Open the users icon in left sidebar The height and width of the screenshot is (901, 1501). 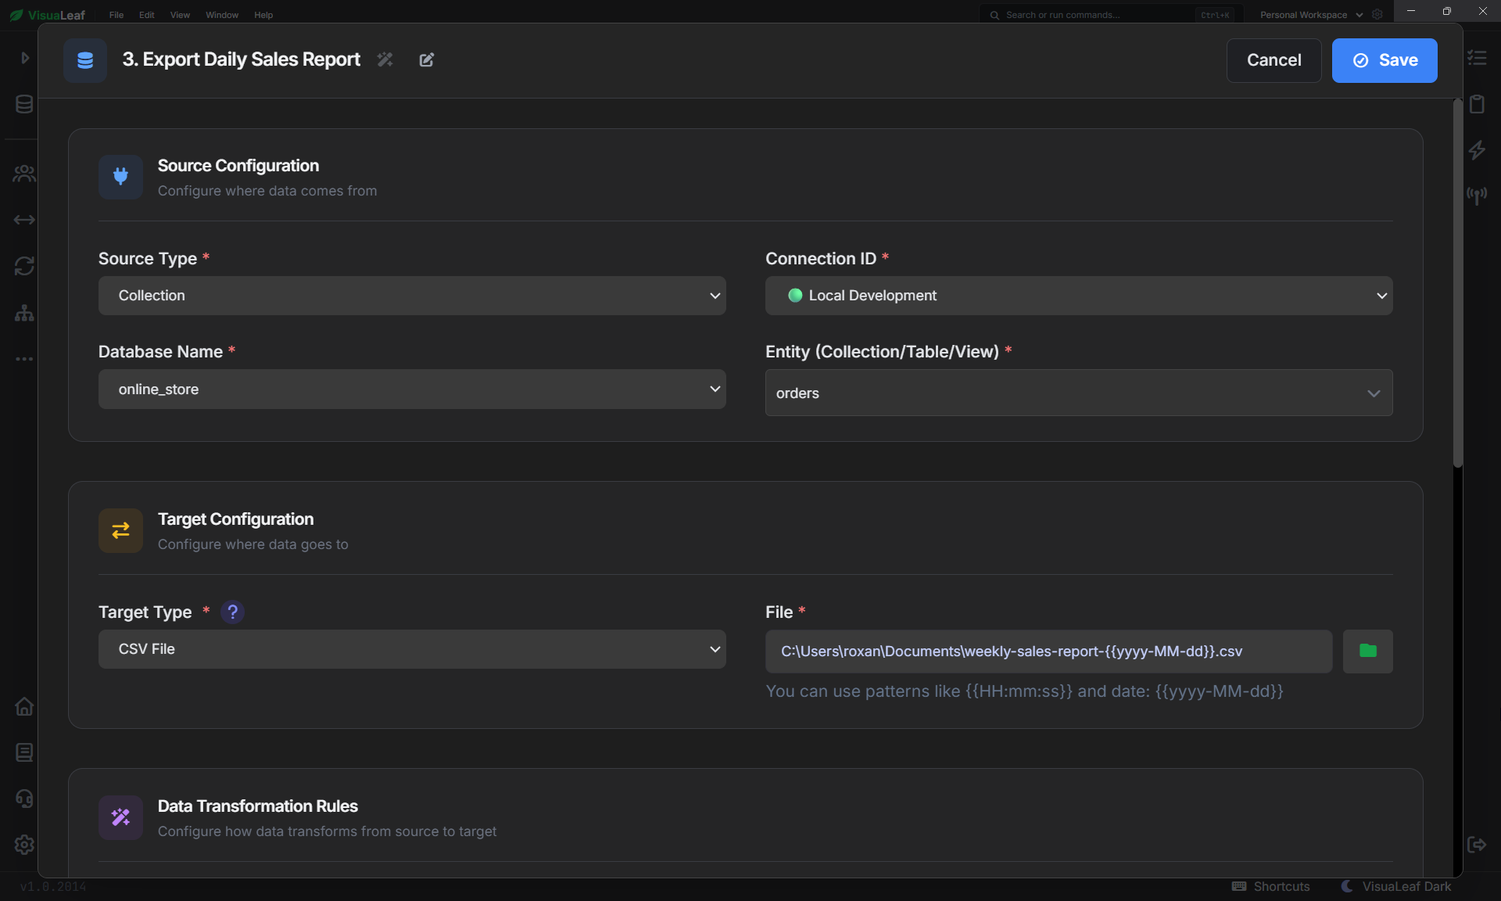click(24, 174)
